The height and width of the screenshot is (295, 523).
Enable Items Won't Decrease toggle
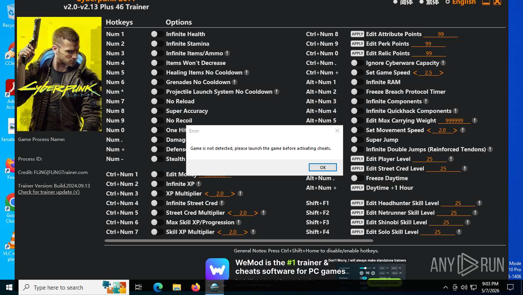click(157, 63)
